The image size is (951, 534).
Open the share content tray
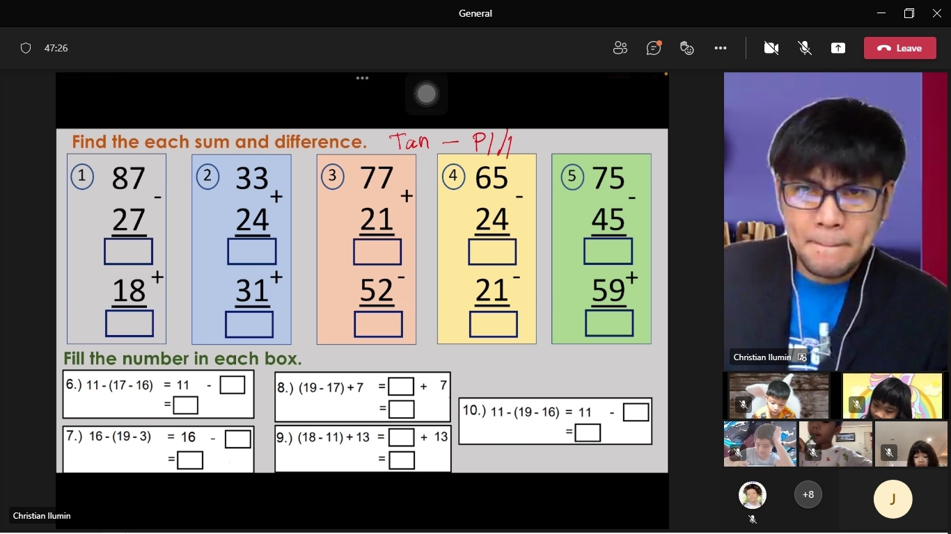838,48
